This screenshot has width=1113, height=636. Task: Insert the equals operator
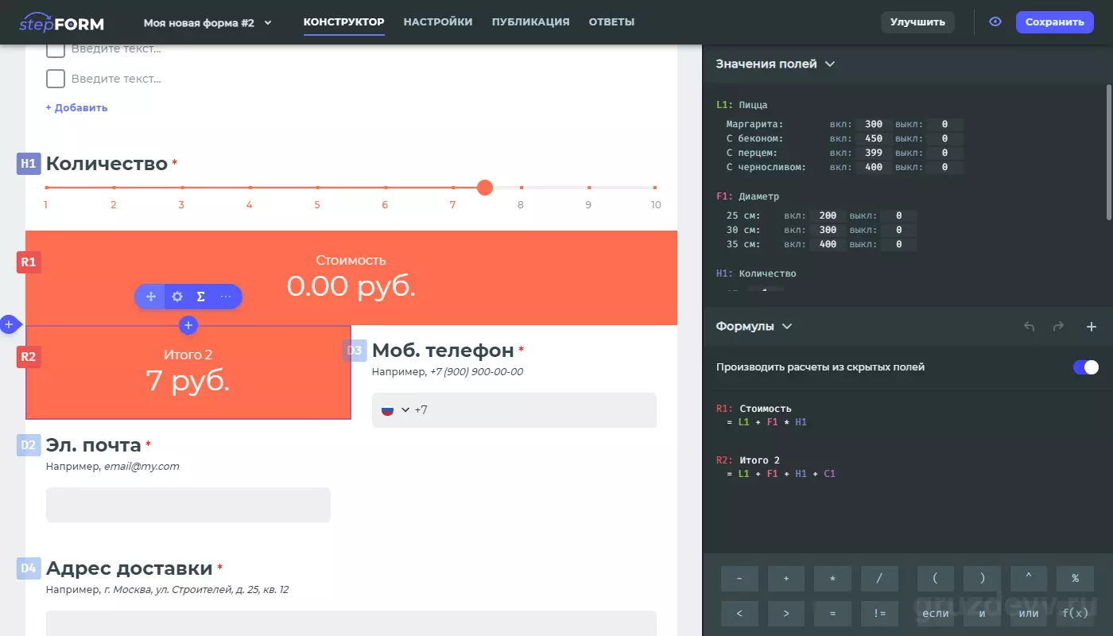tap(833, 613)
